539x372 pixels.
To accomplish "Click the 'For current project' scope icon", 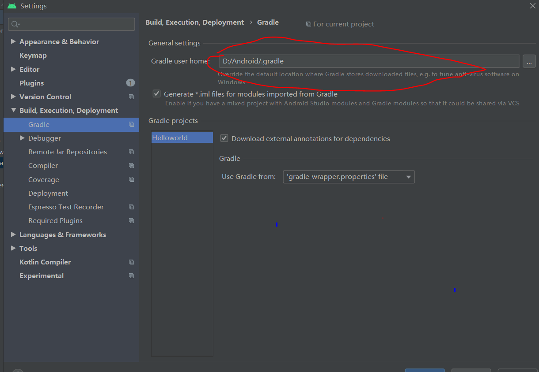I will pyautogui.click(x=308, y=24).
